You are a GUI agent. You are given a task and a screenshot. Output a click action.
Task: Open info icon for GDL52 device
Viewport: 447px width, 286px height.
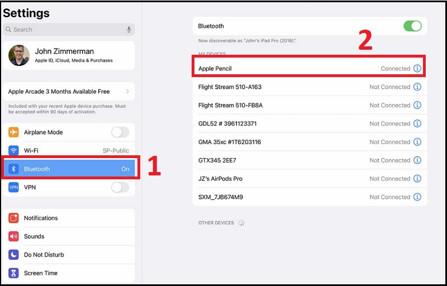tap(417, 123)
